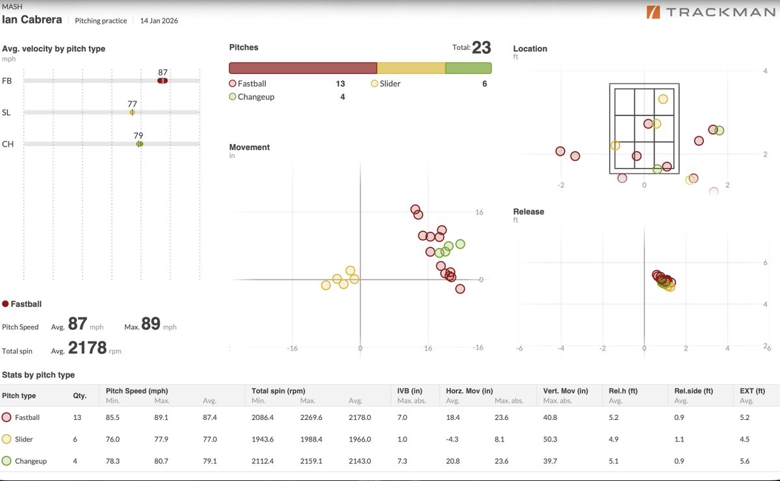
Task: Click the Qty. column header
Action: 79,395
